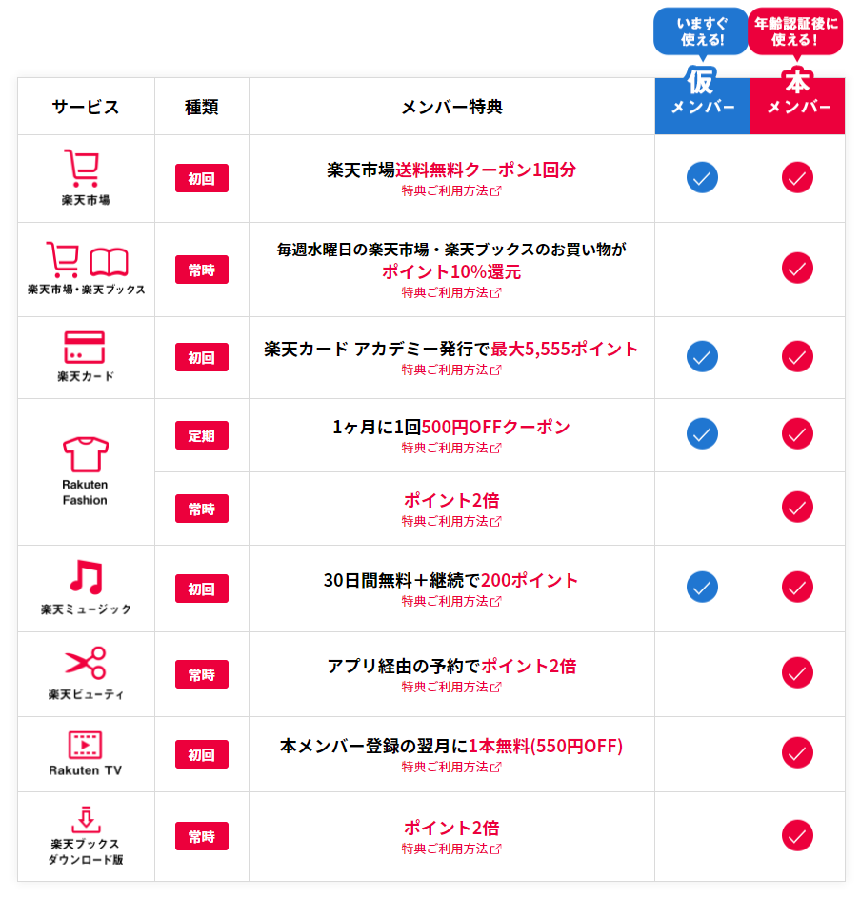The width and height of the screenshot is (860, 899).
Task: Click the 楽天ブックス download icon
Action: click(86, 819)
